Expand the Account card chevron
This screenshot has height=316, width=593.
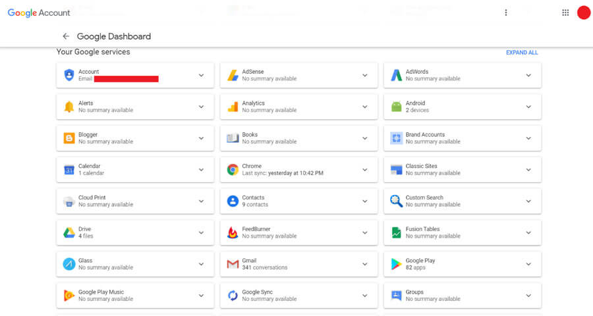point(201,75)
